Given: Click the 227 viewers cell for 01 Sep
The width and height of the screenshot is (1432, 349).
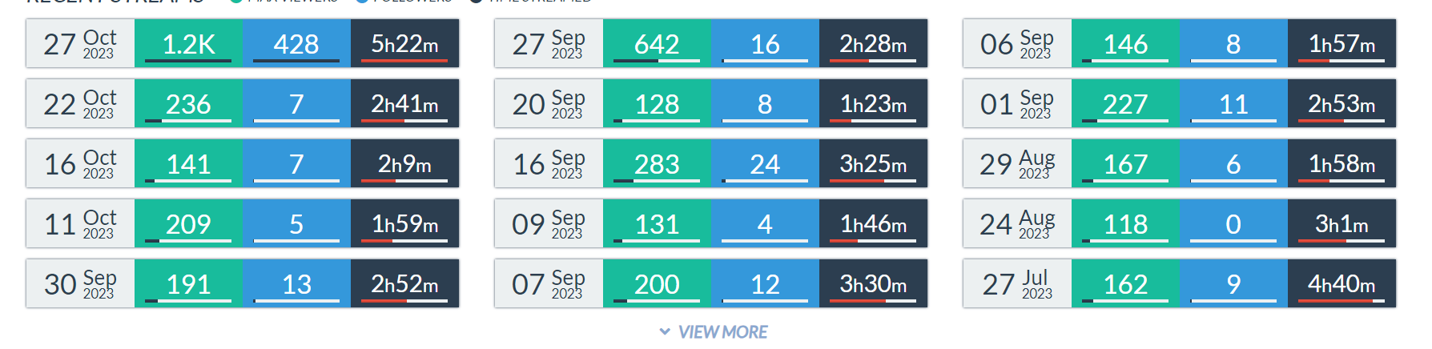Looking at the screenshot, I should (x=1125, y=104).
